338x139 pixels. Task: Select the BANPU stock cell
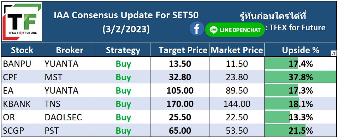pos(22,64)
